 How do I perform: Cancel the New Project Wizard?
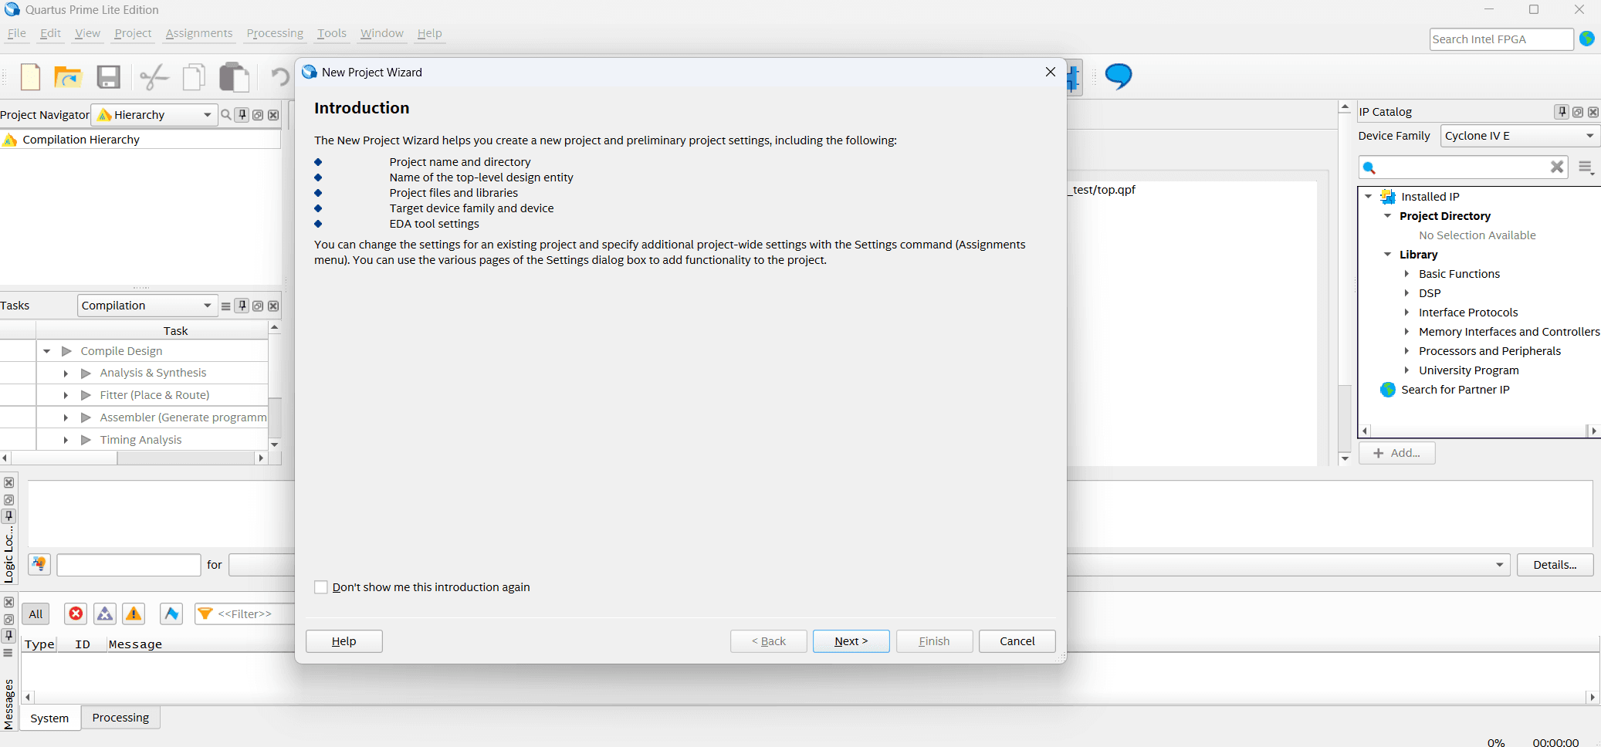coord(1017,641)
